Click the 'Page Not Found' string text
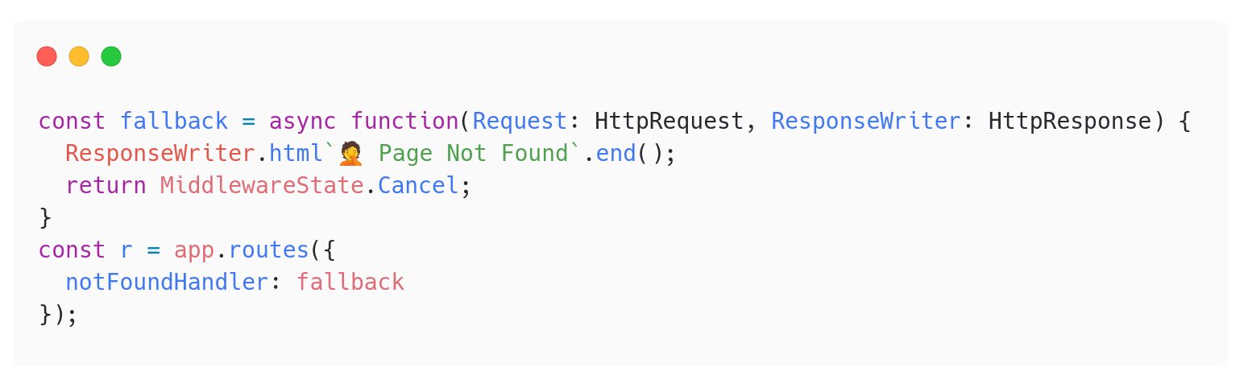 472,154
